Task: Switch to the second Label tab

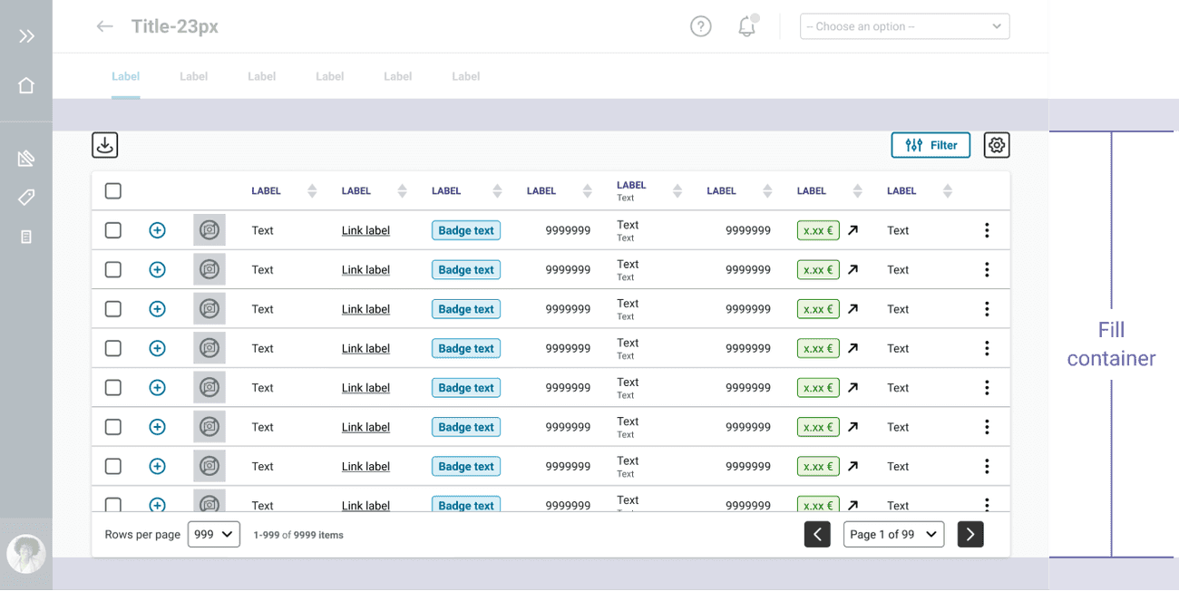Action: pos(193,76)
